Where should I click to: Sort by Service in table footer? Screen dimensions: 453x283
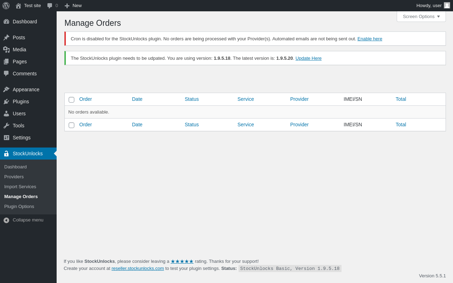point(246,125)
